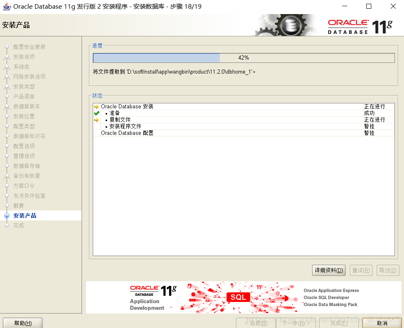Select the 系统类 step in sidebar

click(21, 67)
